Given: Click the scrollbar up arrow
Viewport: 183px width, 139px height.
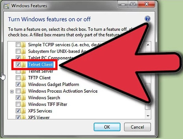Looking at the screenshot, I should pyautogui.click(x=148, y=45).
